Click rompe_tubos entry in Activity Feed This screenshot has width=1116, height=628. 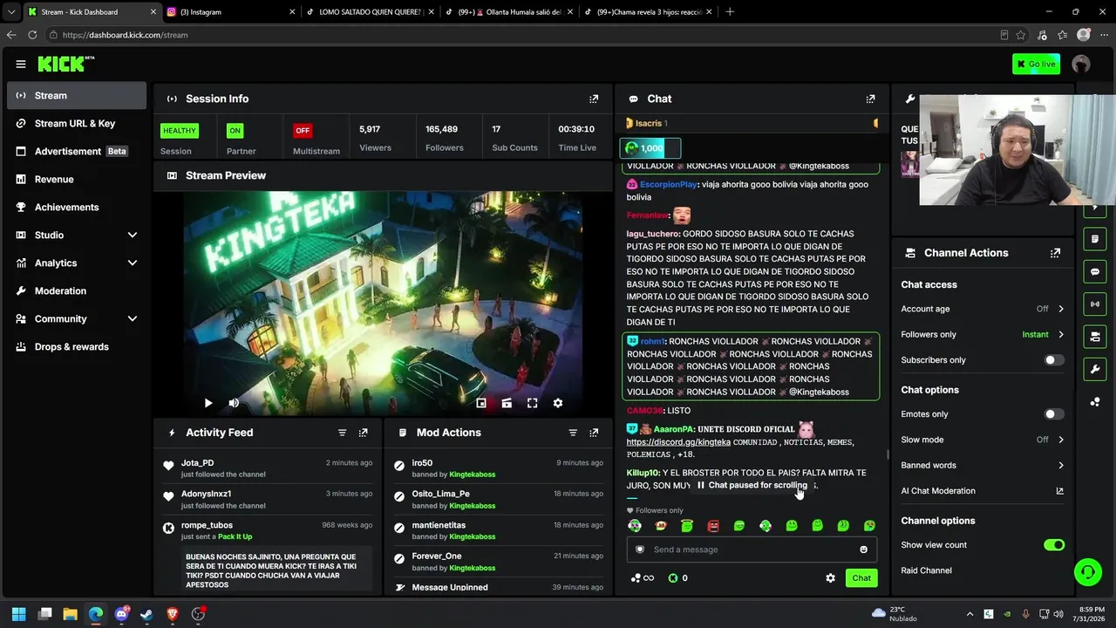coord(207,525)
